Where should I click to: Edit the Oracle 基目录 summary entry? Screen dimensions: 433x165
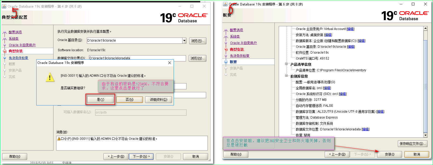pos(351,47)
